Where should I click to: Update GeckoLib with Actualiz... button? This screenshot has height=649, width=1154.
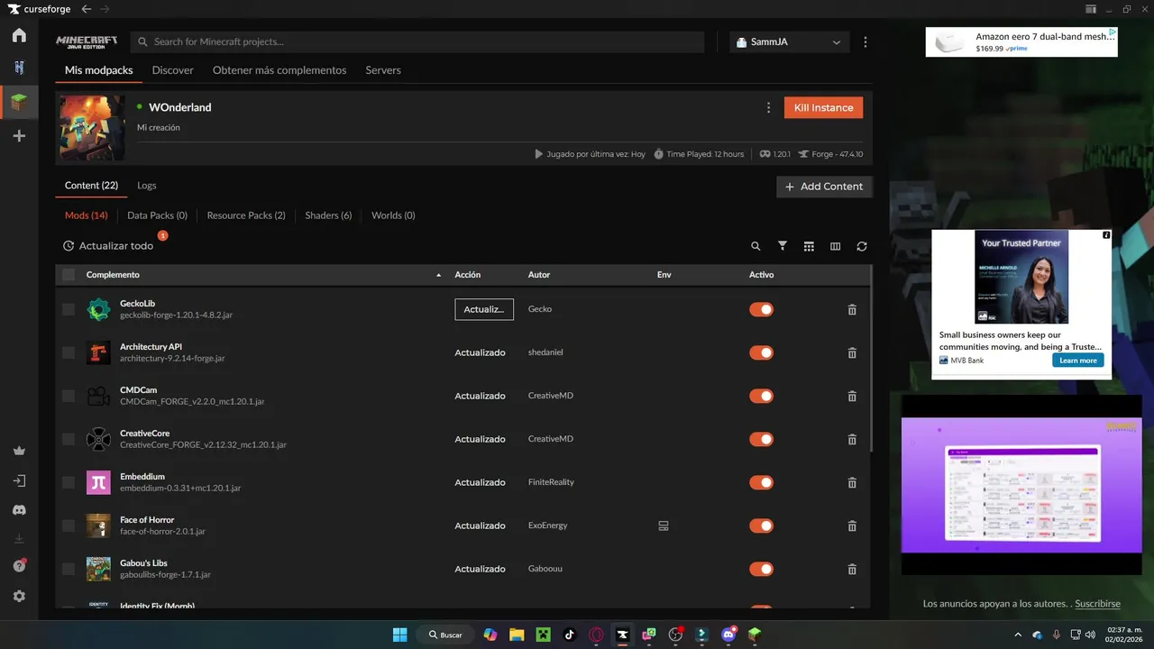(x=484, y=309)
